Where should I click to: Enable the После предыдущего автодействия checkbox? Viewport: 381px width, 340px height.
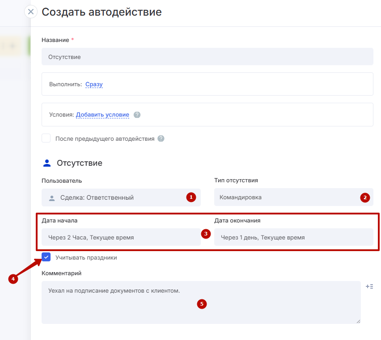tap(46, 138)
